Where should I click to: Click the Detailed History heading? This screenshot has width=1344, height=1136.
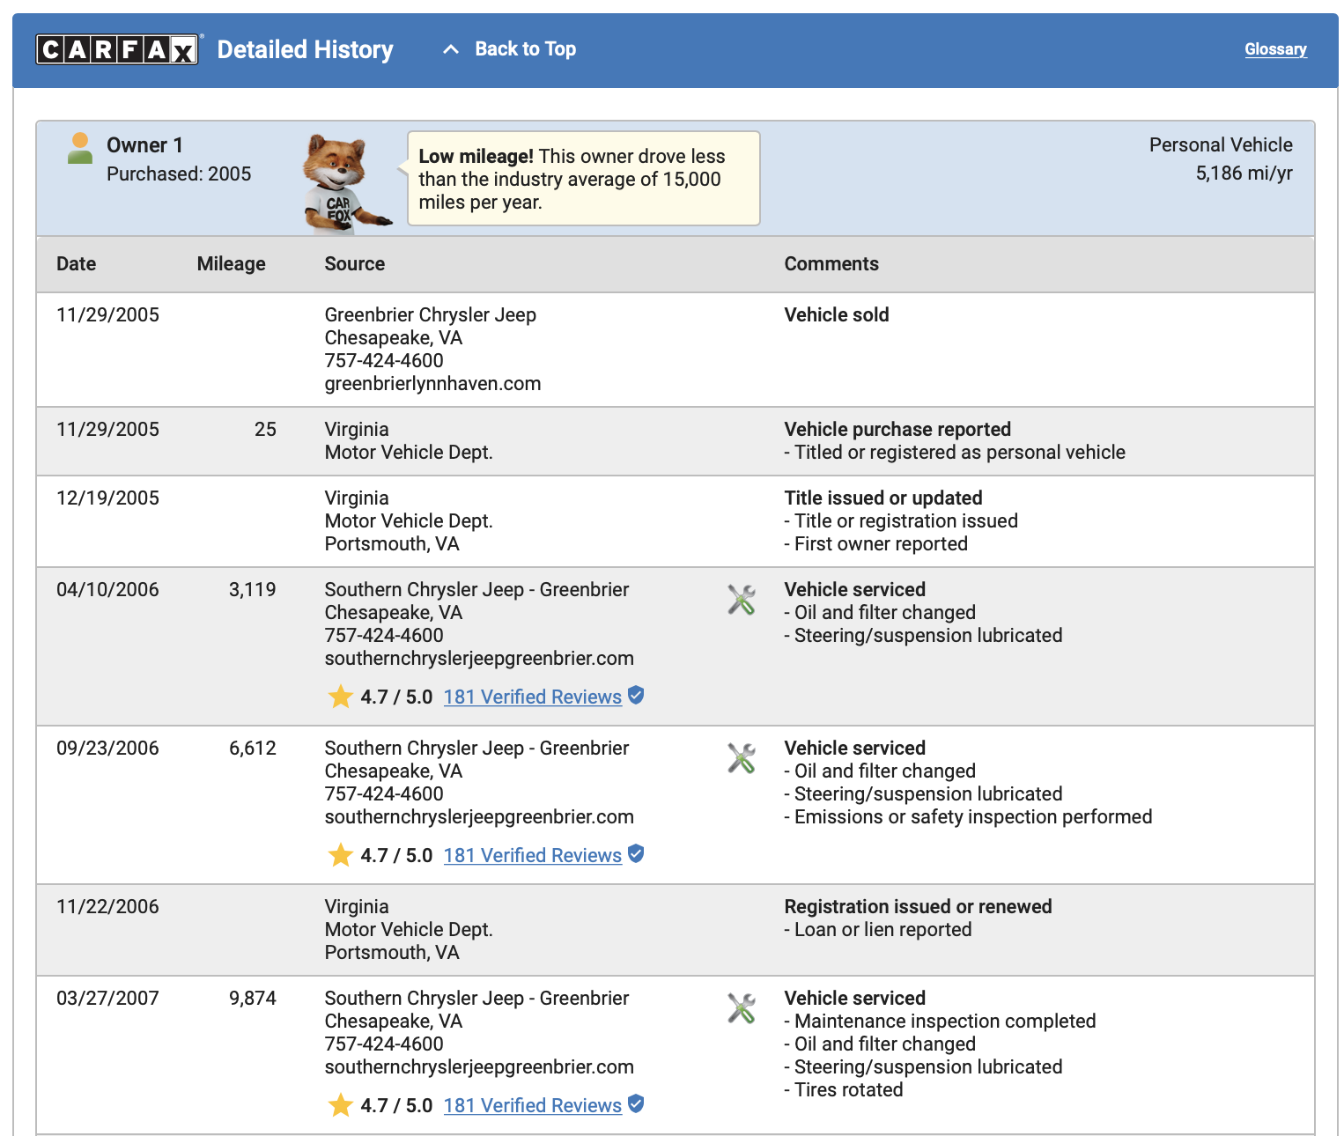tap(306, 49)
